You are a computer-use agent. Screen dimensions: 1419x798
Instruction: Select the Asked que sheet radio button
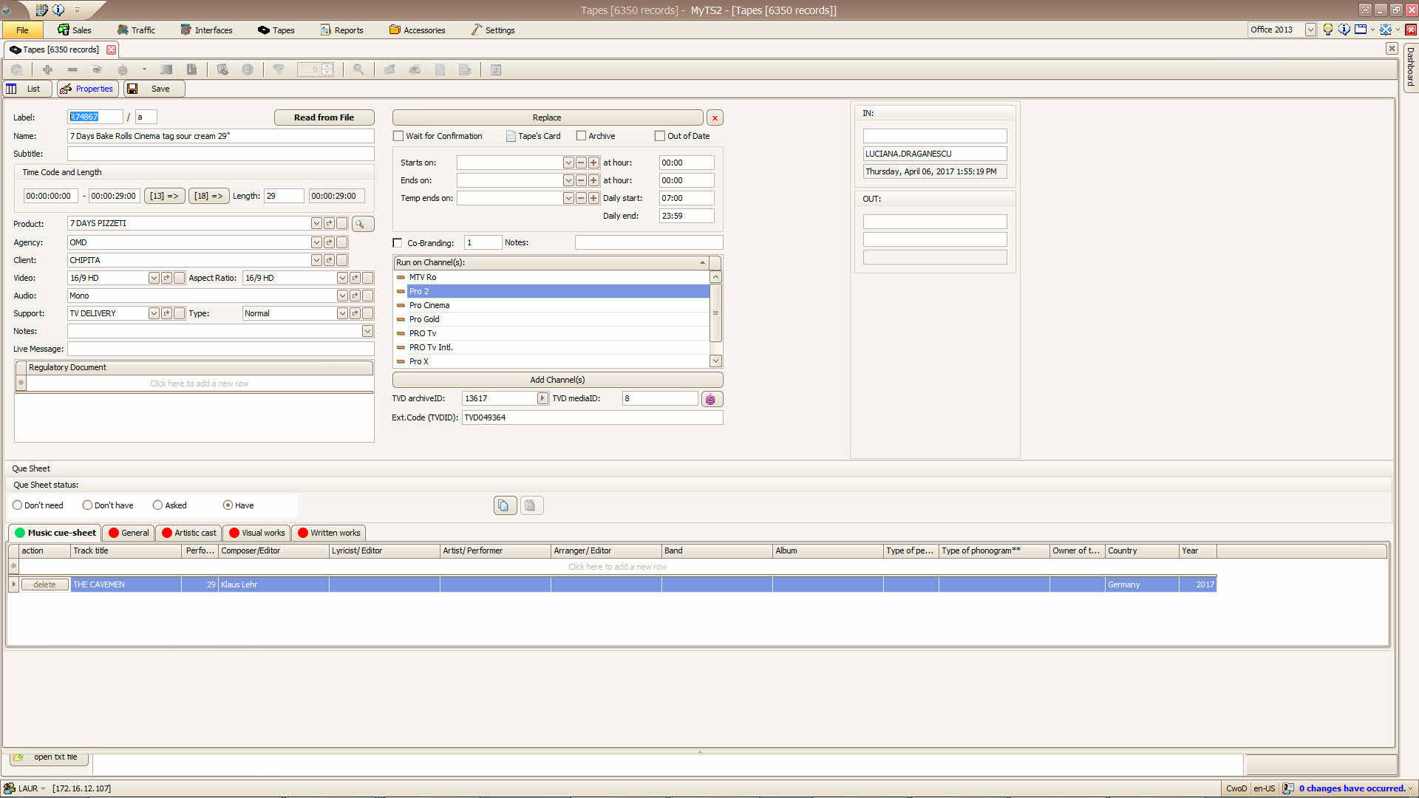[157, 505]
